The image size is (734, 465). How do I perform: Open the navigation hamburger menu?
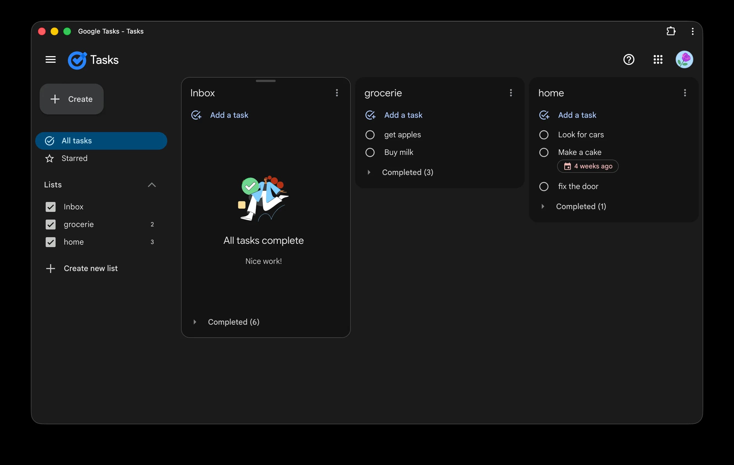pyautogui.click(x=51, y=59)
